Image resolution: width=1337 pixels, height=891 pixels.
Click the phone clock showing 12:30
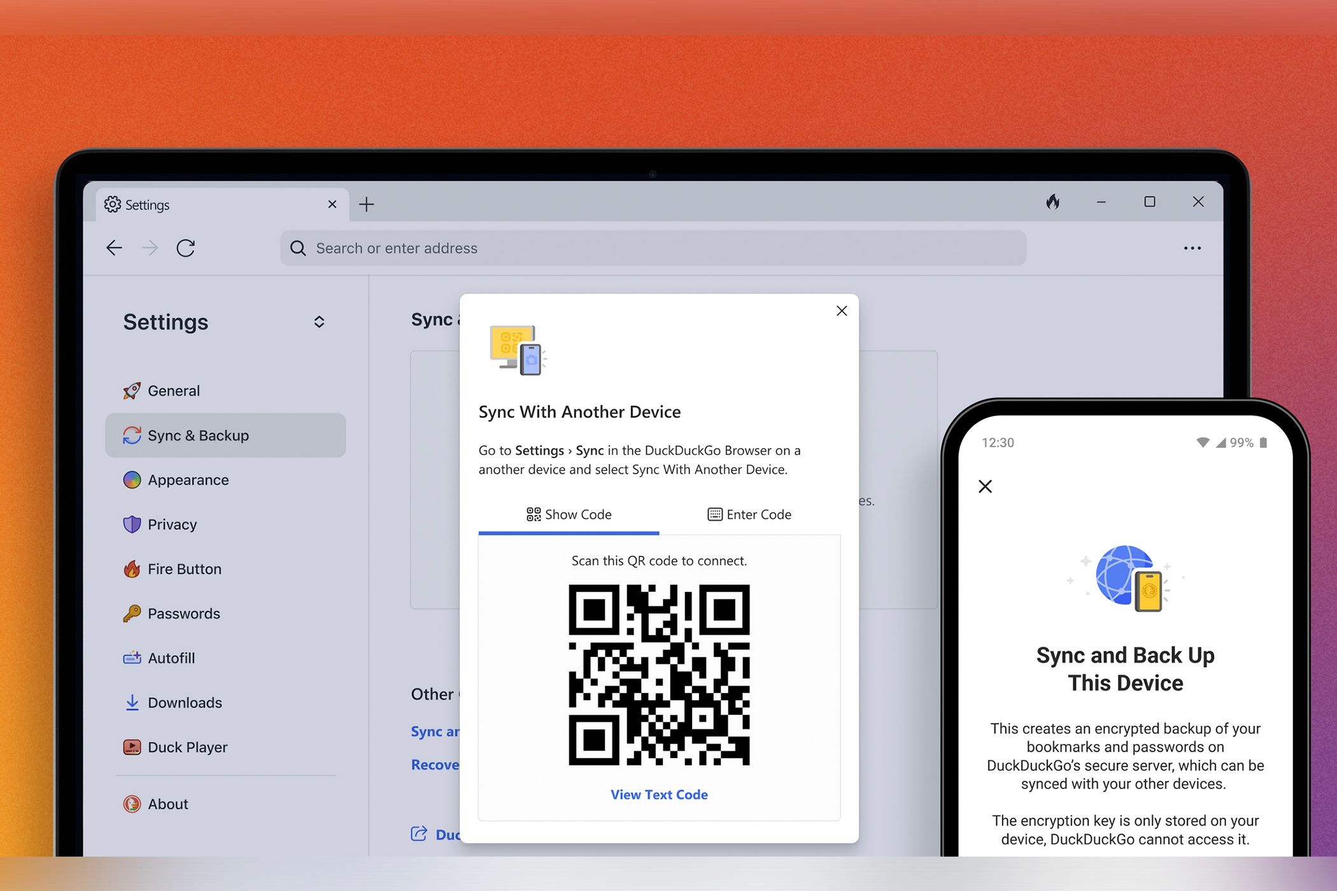tap(998, 442)
